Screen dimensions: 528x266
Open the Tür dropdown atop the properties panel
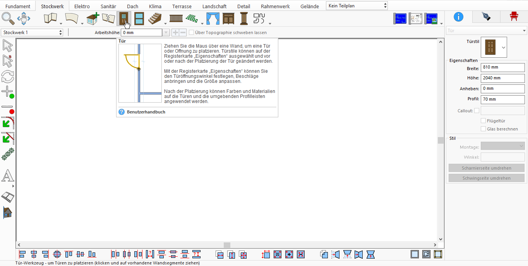tap(487, 31)
